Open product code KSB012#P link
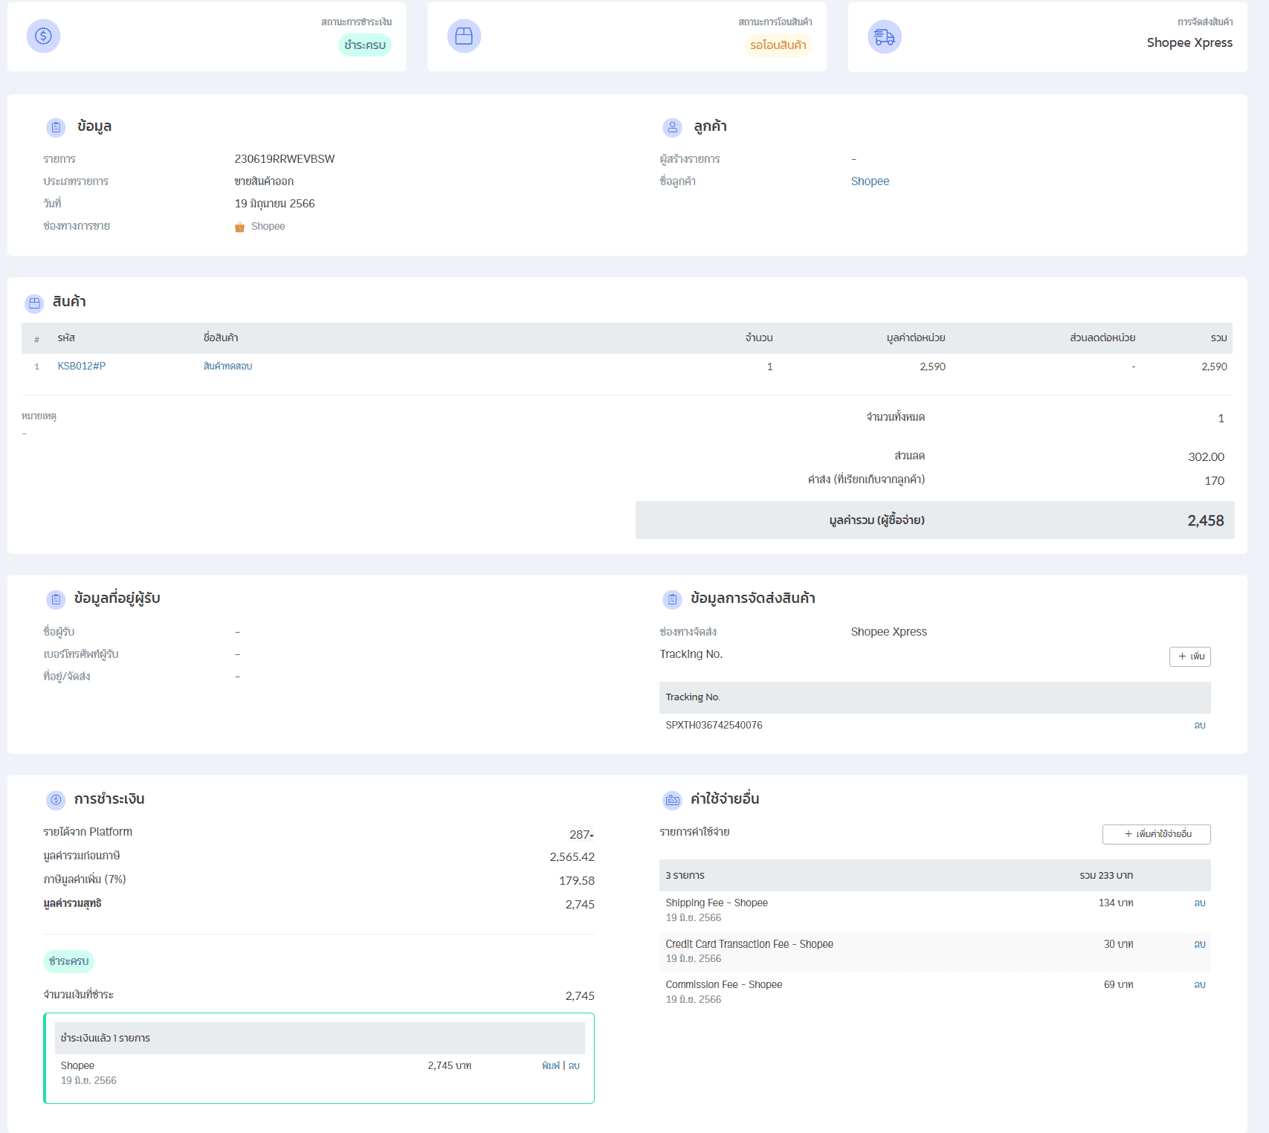1269x1133 pixels. [82, 366]
